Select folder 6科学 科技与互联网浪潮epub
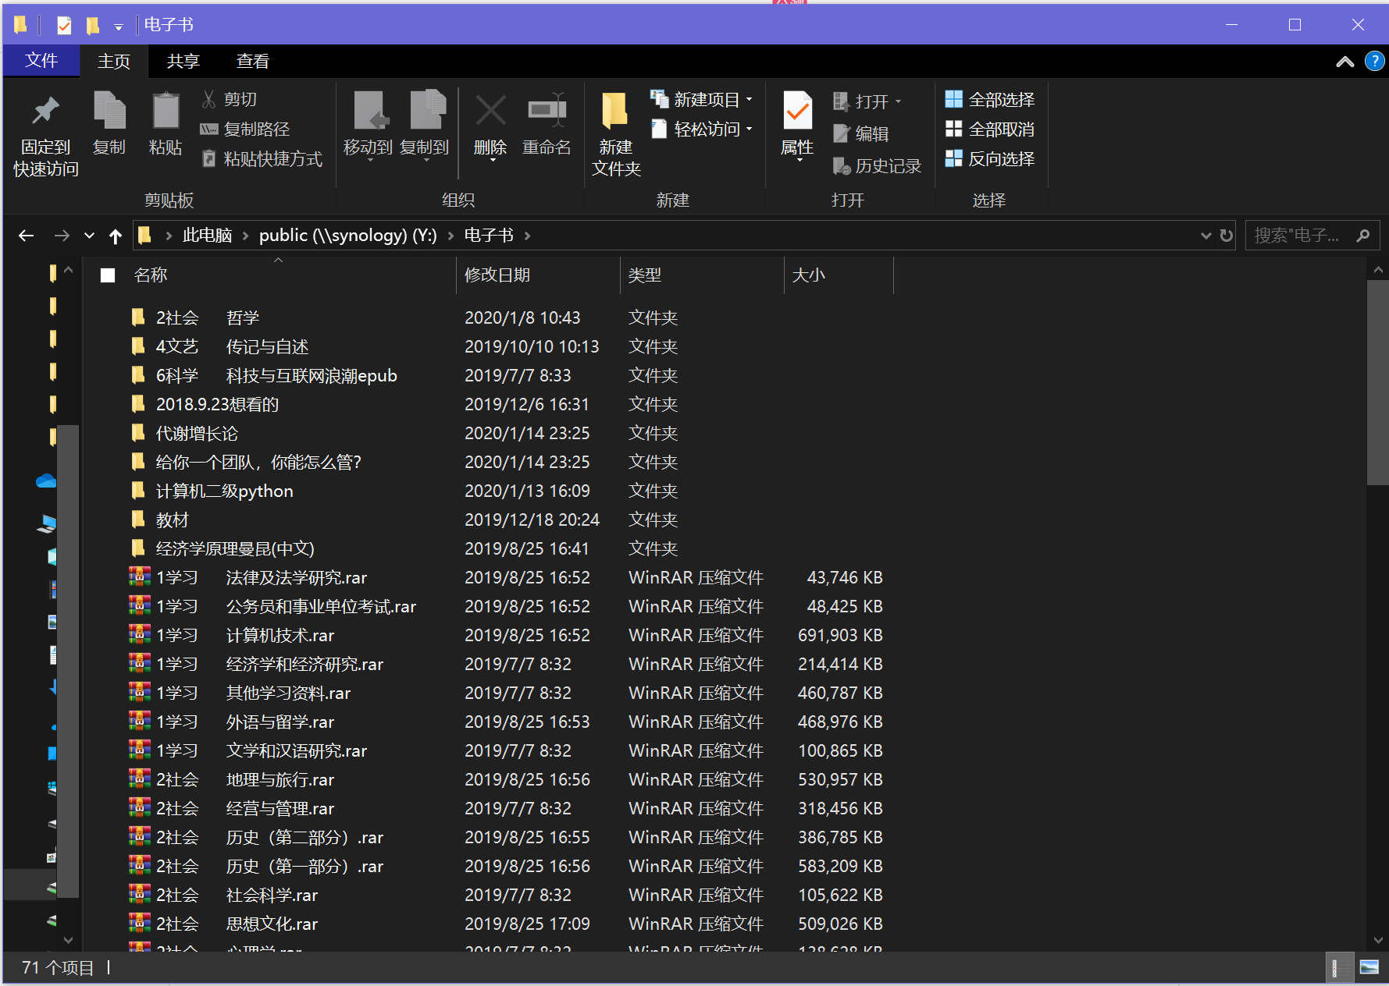 tap(264, 375)
